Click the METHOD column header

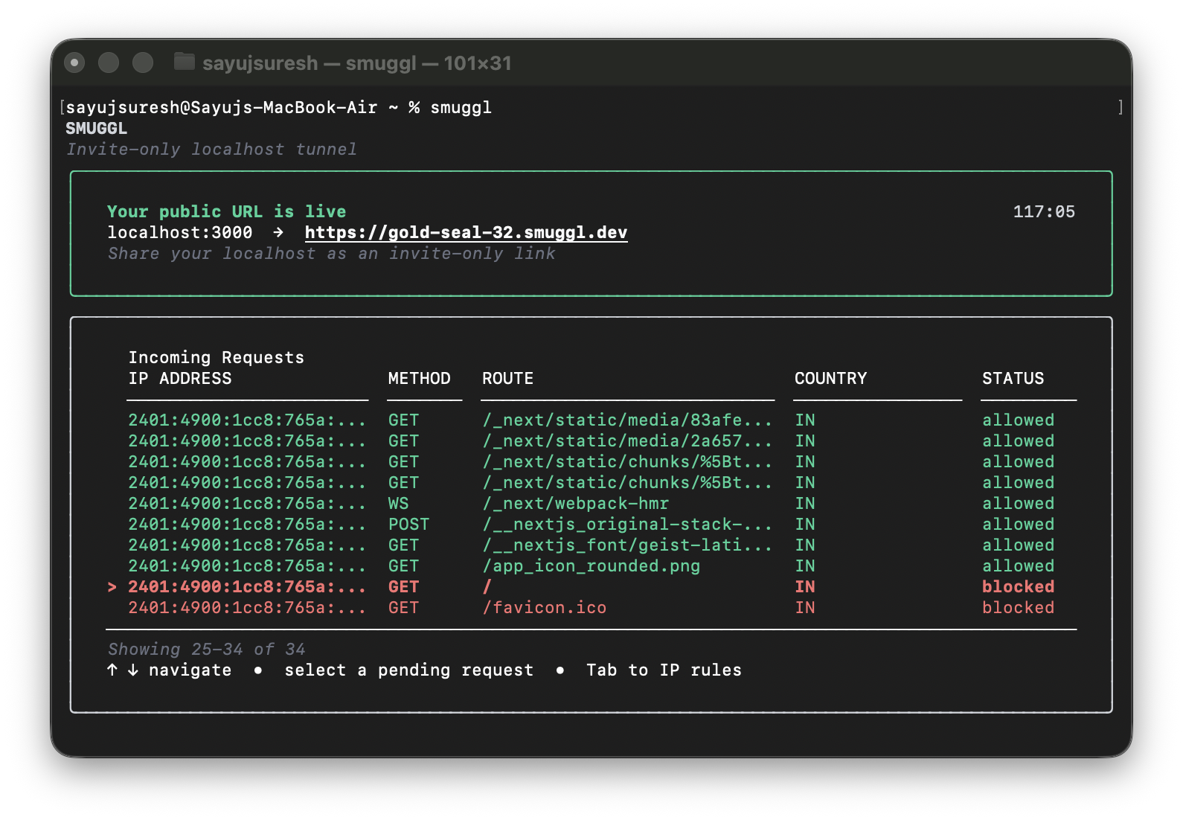419,379
